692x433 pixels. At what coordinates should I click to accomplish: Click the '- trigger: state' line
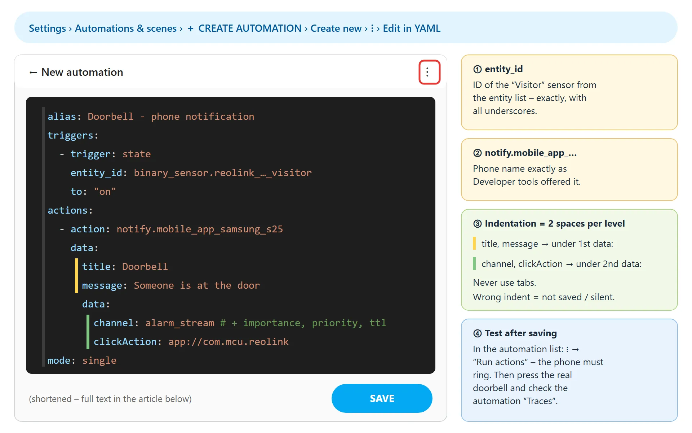(105, 154)
